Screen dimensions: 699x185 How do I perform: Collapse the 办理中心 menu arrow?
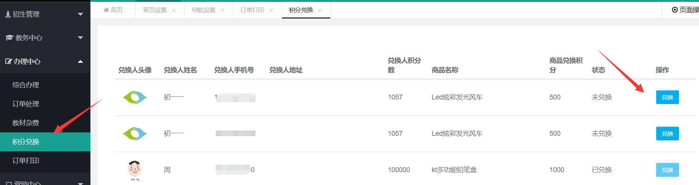coord(80,61)
